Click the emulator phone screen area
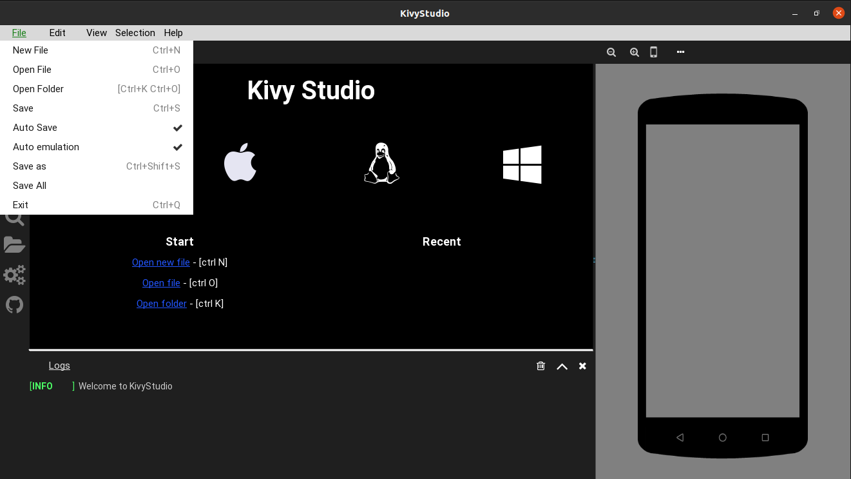The height and width of the screenshot is (479, 851). (723, 271)
